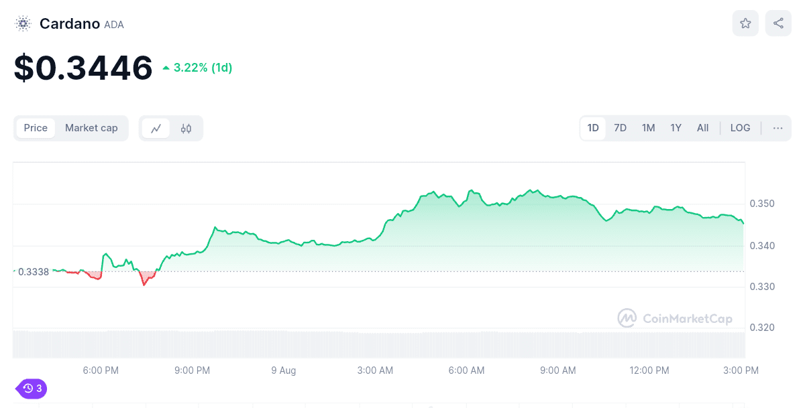Viewport: 803px width, 408px height.
Task: Click the share icon button
Action: point(778,23)
